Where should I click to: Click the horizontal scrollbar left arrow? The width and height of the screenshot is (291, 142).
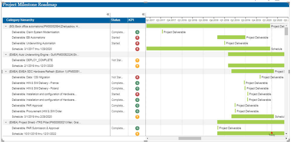147,138
